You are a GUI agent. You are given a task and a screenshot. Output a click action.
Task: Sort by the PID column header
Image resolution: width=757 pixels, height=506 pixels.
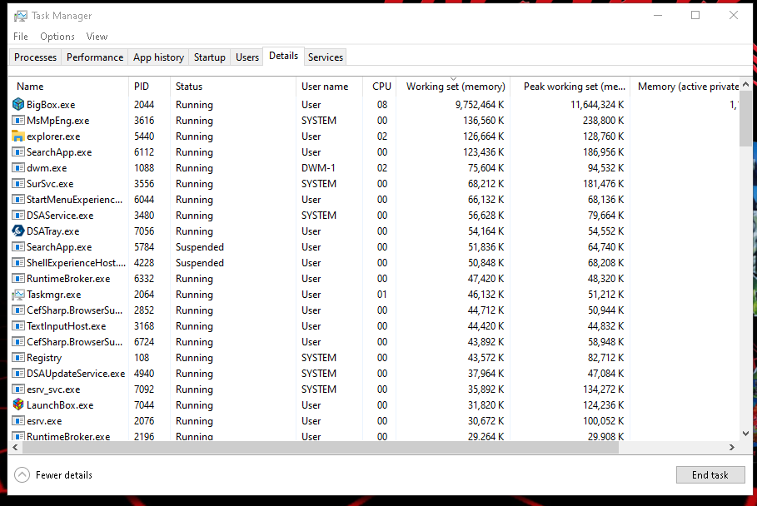[x=149, y=87]
